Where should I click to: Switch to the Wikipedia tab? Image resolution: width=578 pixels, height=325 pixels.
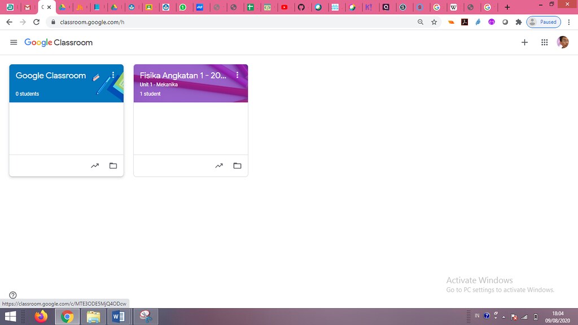(x=453, y=7)
